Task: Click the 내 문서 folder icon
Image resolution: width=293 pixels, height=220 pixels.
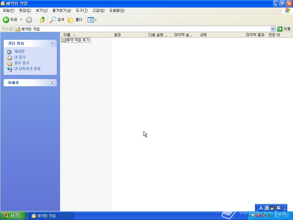Action: point(9,58)
